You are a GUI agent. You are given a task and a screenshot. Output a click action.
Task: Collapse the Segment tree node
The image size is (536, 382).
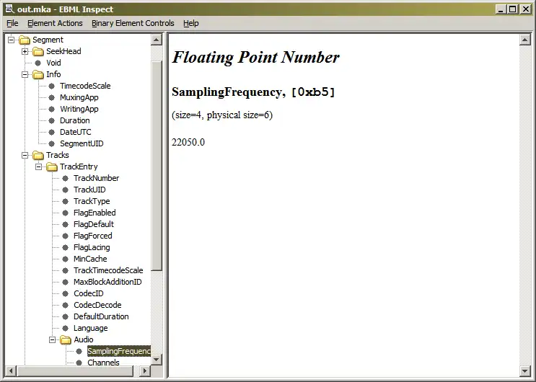tap(12, 40)
